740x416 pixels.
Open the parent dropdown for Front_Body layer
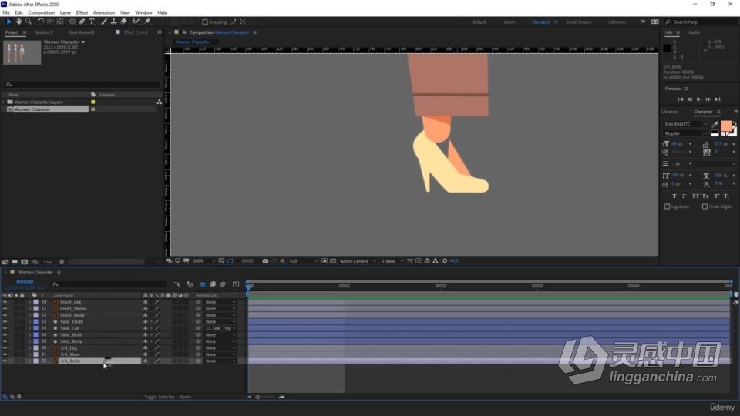coord(220,315)
